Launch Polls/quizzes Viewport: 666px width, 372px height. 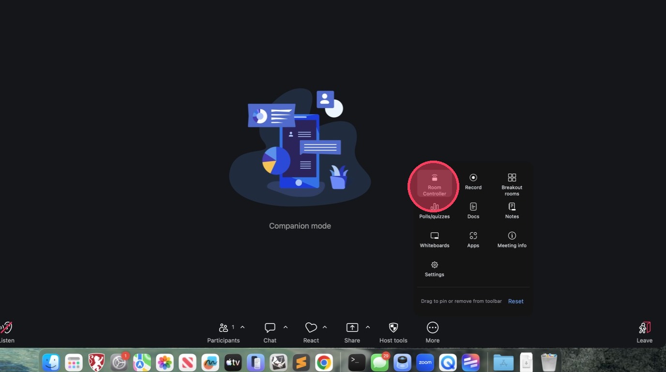(x=434, y=211)
